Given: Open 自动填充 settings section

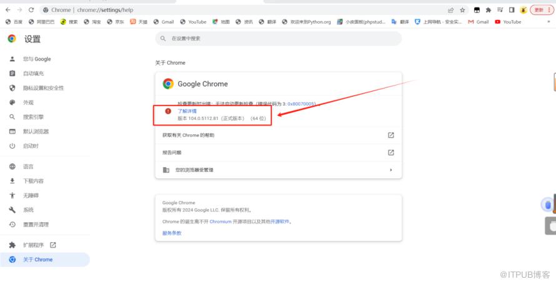Looking at the screenshot, I should point(33,74).
